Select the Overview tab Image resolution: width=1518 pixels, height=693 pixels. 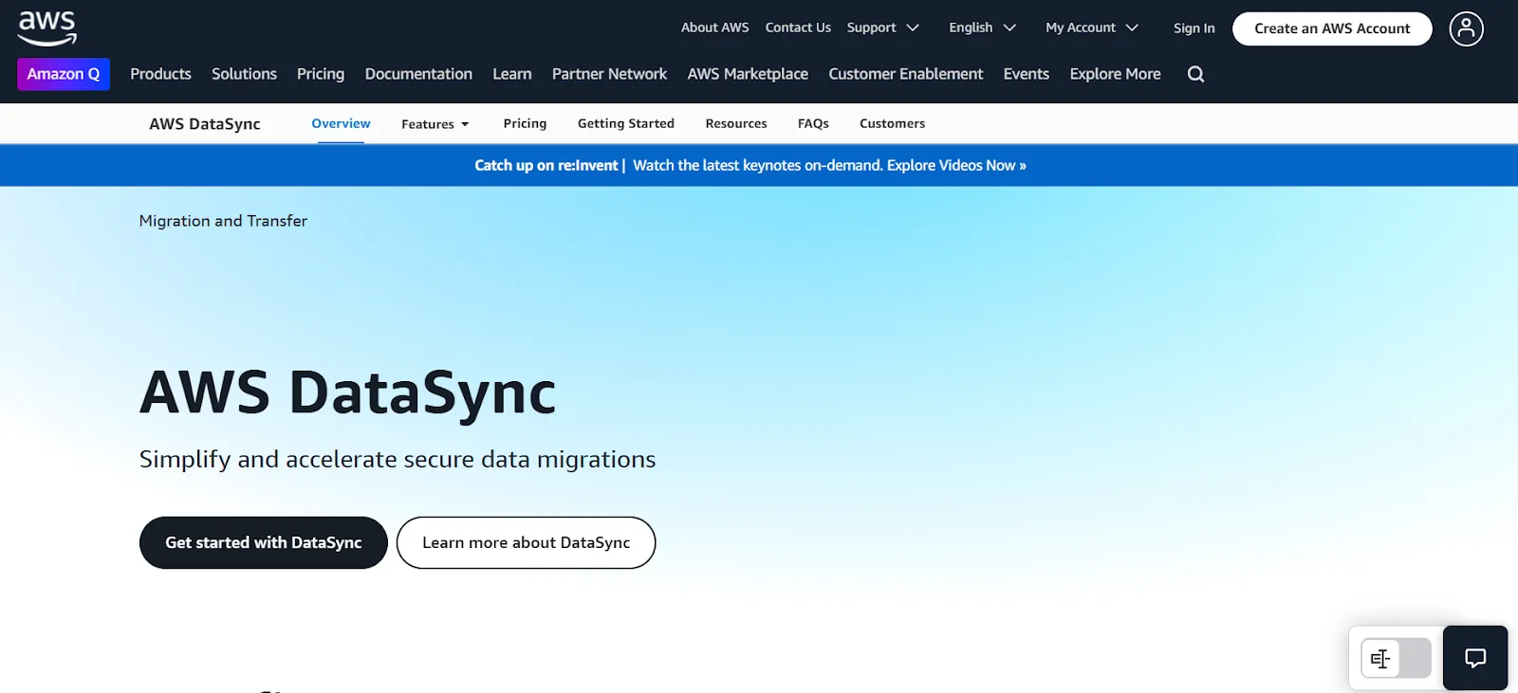[341, 123]
